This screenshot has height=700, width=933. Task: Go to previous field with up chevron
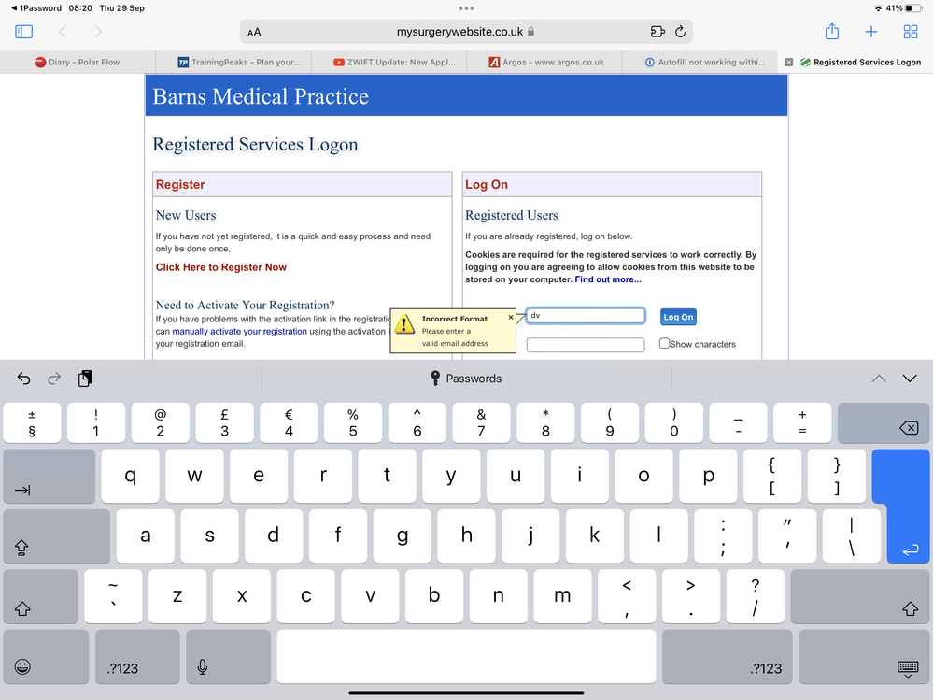[x=878, y=379]
